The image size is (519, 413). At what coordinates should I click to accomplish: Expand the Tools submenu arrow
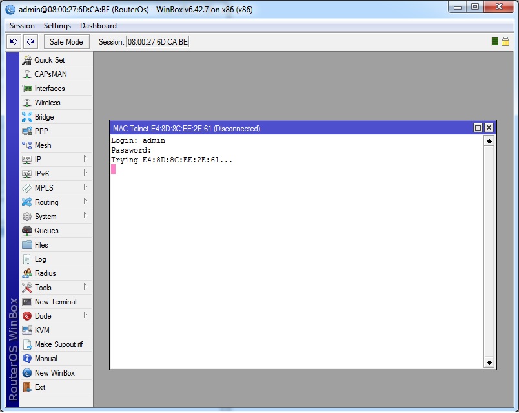[85, 287]
